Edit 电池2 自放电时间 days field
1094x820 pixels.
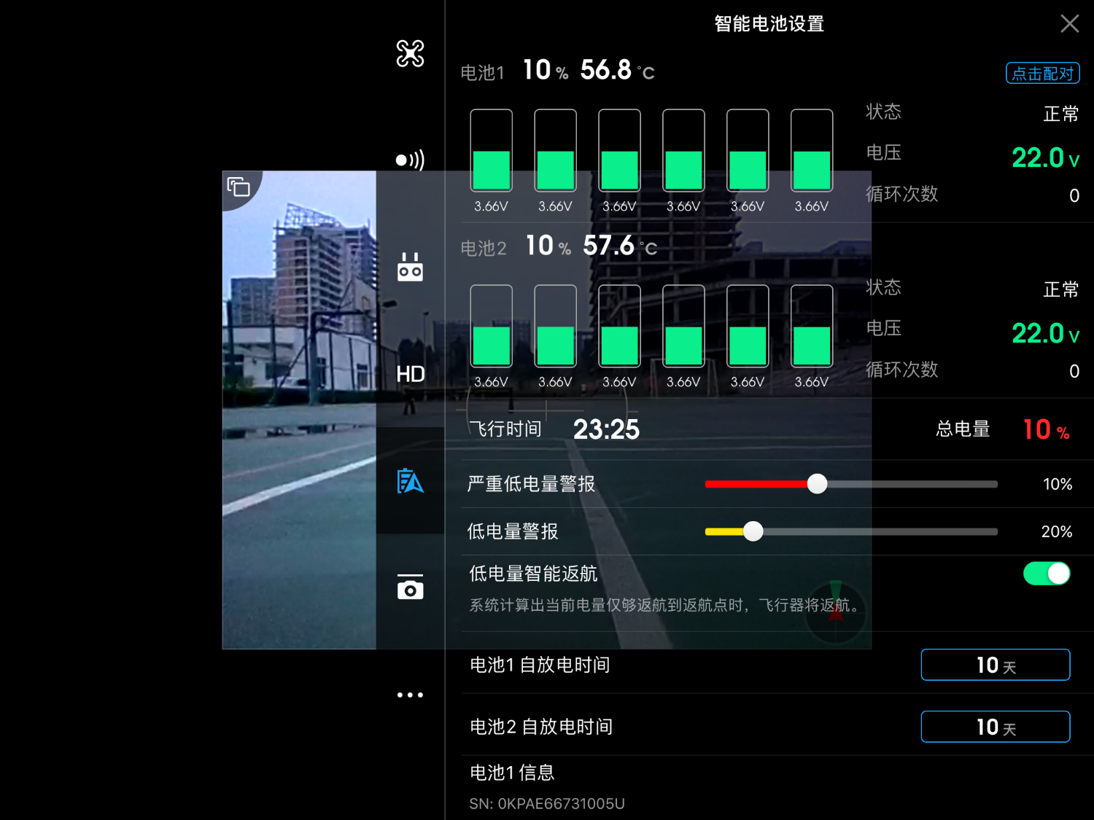996,727
